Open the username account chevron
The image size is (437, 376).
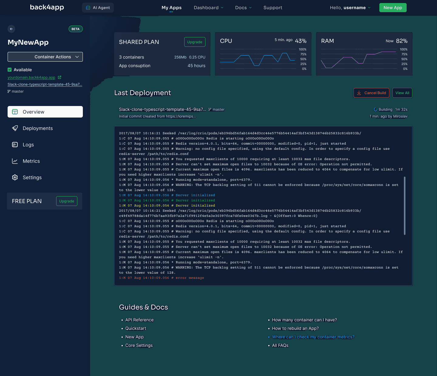tap(369, 8)
